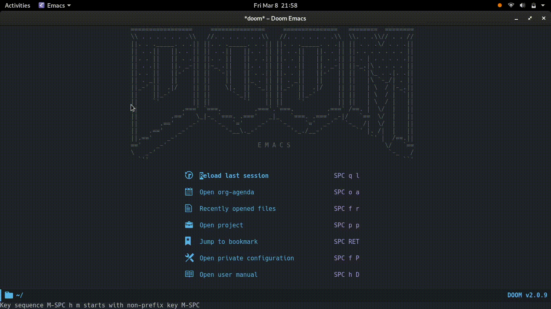Click the folder icon in the modeline

point(9,295)
